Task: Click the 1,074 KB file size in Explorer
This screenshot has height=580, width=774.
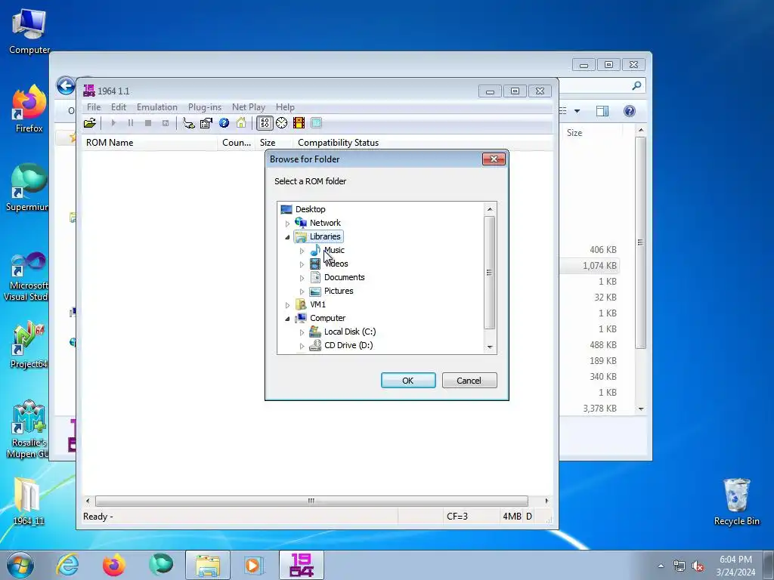Action: tap(599, 266)
